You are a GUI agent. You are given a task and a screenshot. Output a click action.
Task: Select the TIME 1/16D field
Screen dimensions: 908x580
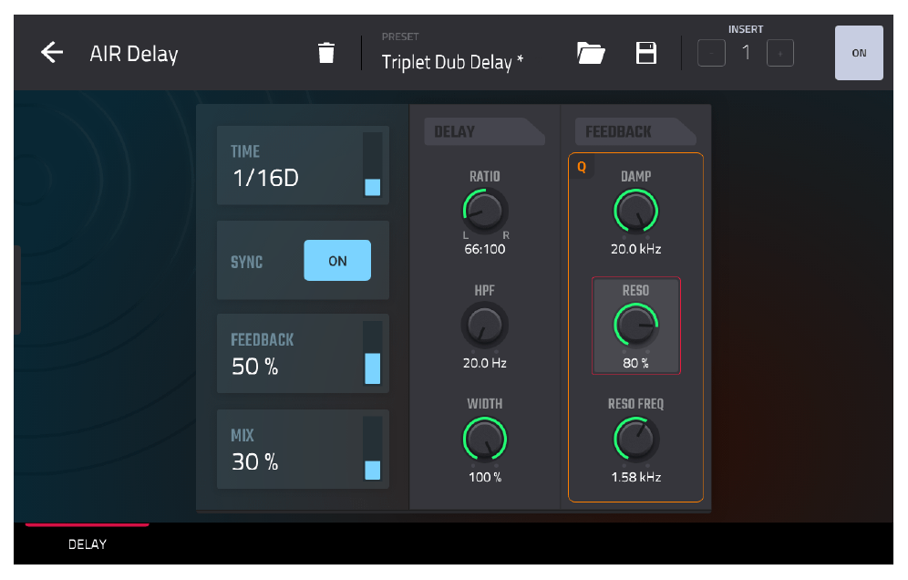click(x=303, y=166)
